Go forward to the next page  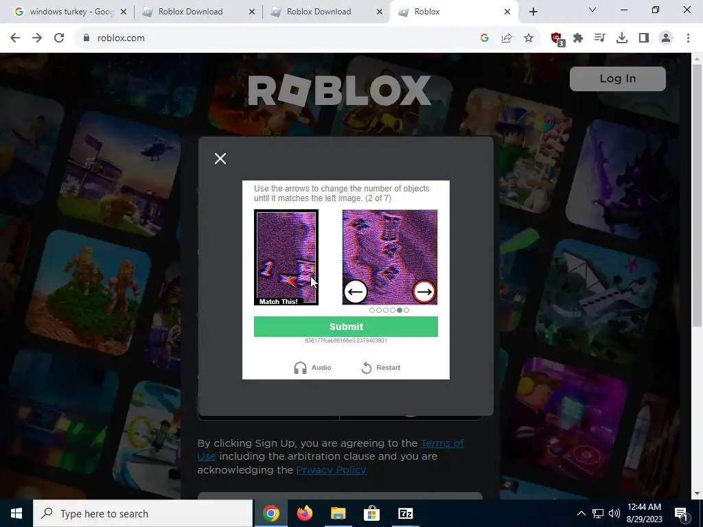37,38
